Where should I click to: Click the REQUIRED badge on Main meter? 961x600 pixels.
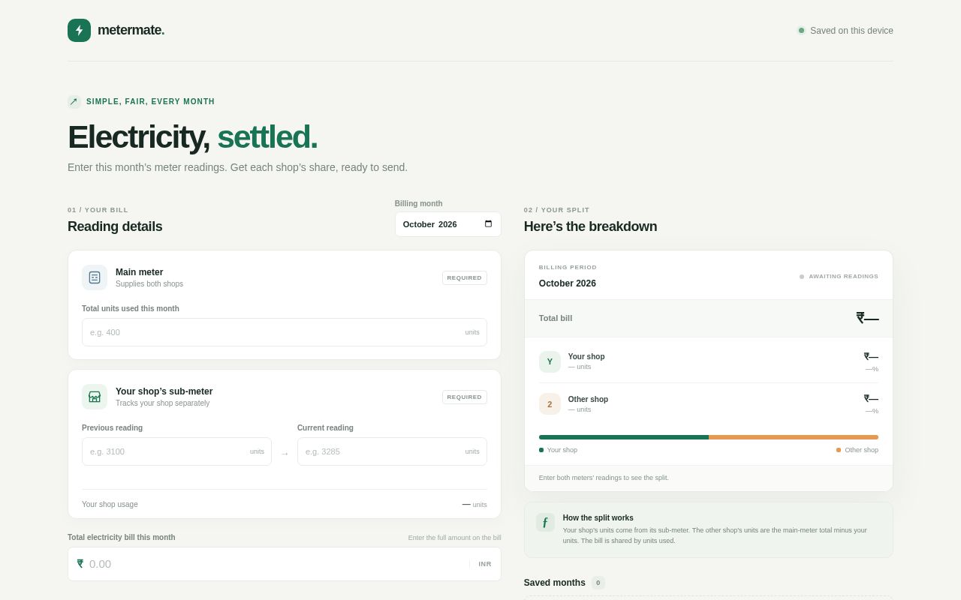[x=465, y=277]
